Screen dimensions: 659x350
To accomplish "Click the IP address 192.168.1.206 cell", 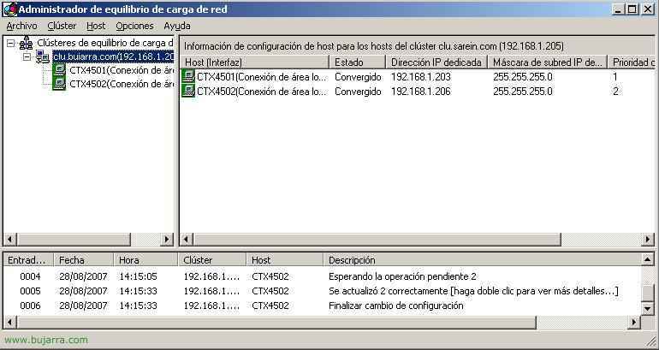I will [x=421, y=92].
